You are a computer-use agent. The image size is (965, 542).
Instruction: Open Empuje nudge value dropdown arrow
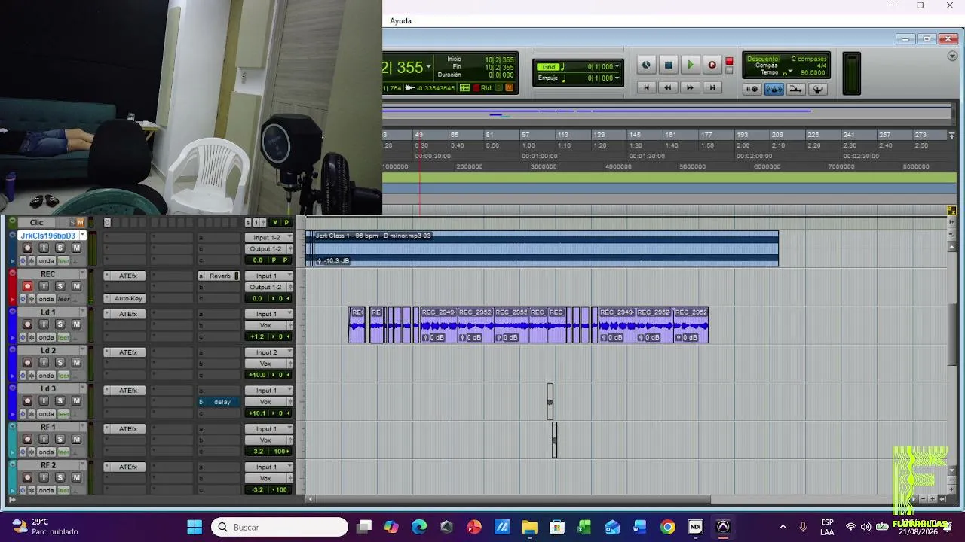point(617,78)
